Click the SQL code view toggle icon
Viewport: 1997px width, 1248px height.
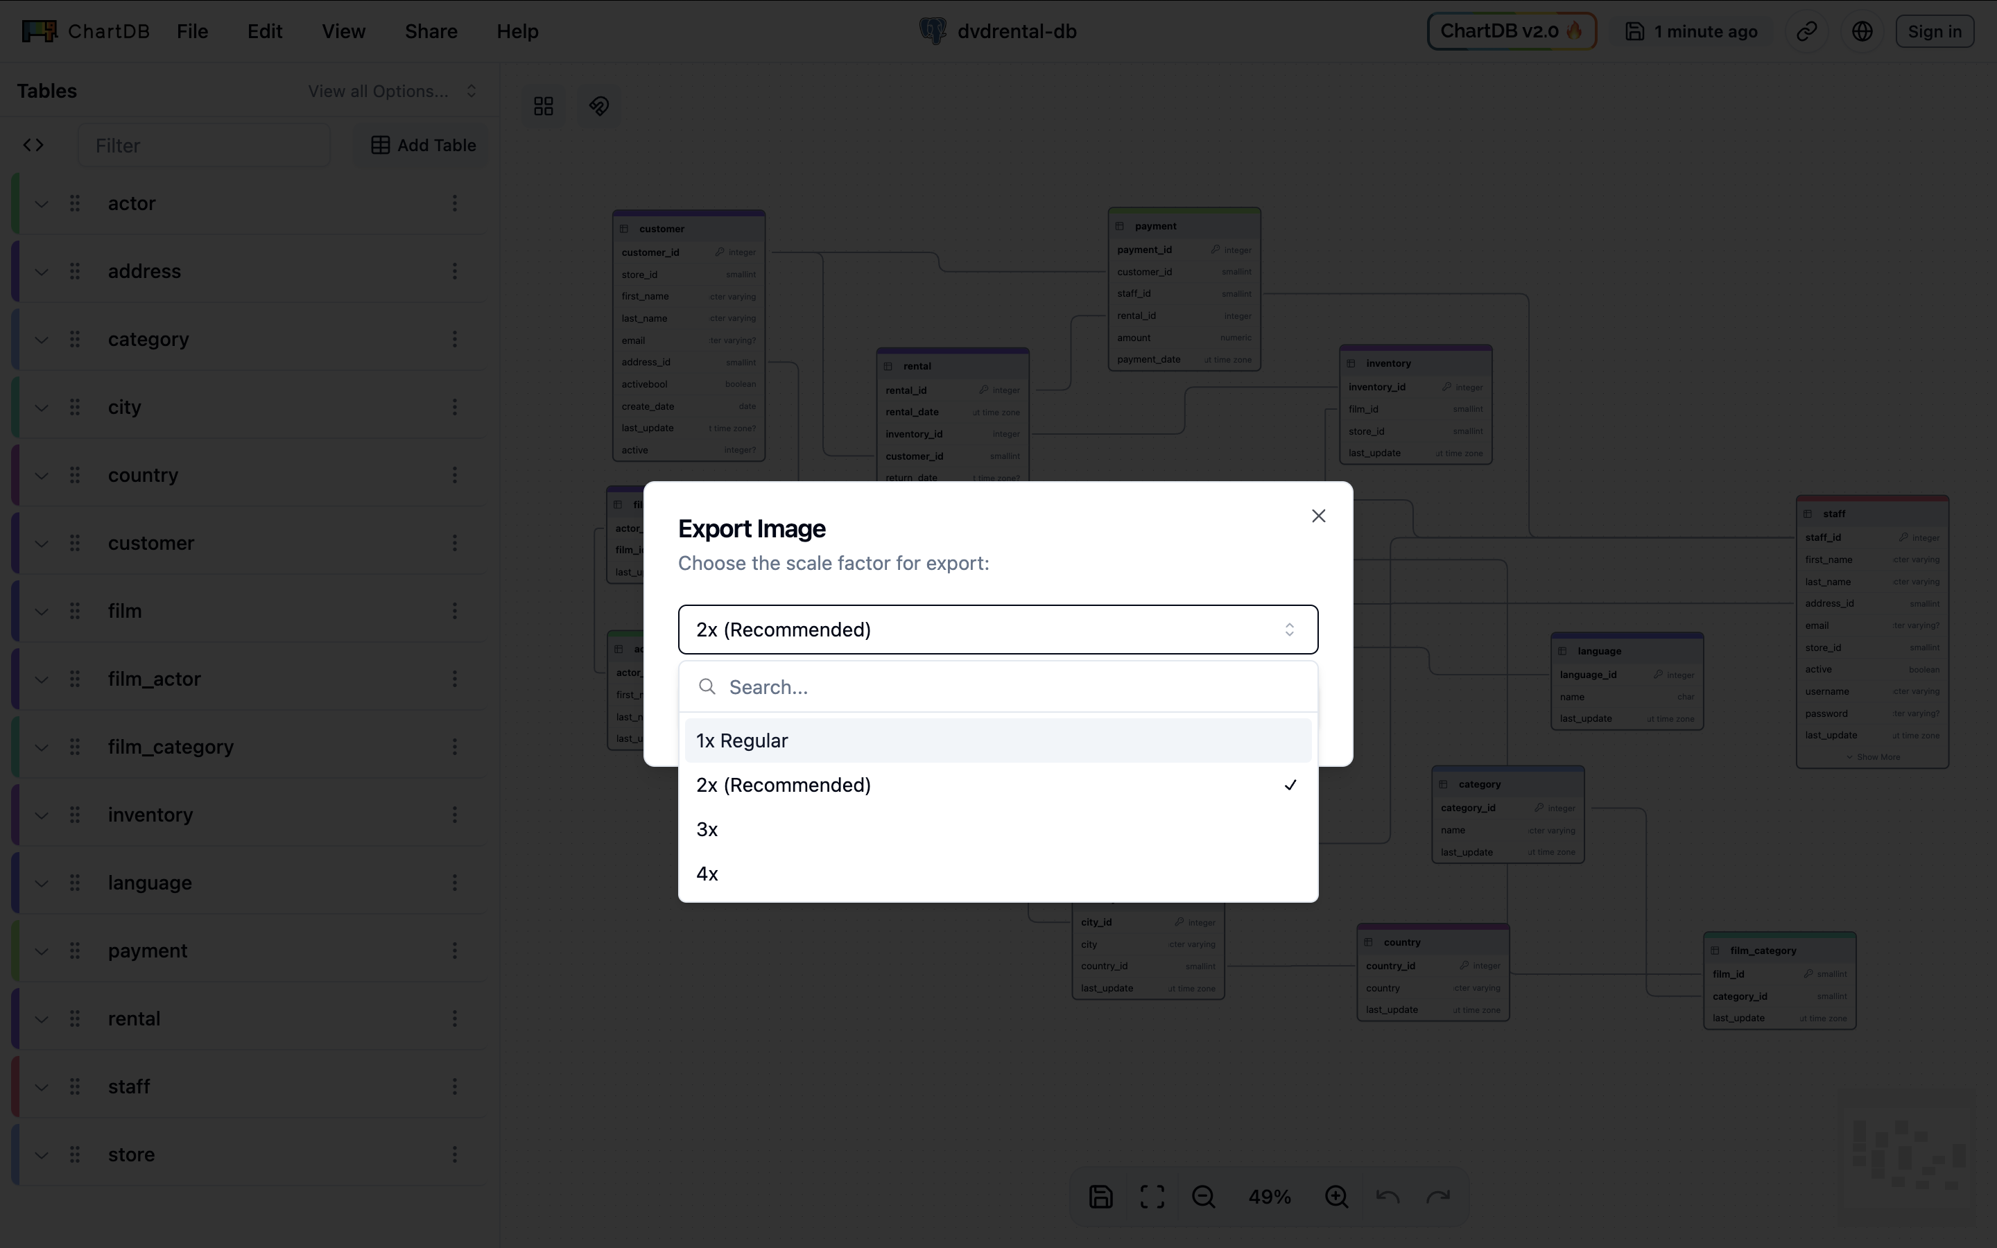33,146
